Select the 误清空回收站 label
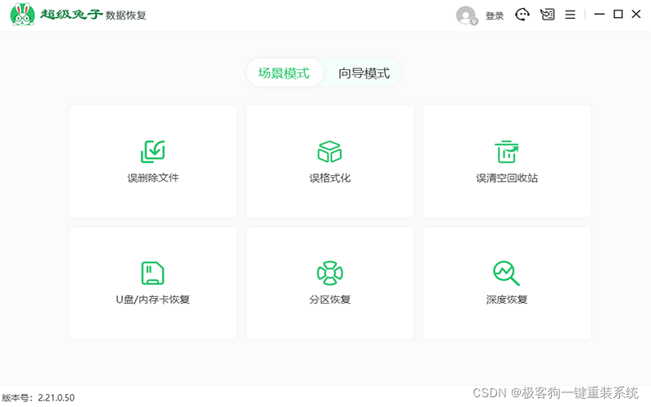This screenshot has height=407, width=651. pos(506,178)
